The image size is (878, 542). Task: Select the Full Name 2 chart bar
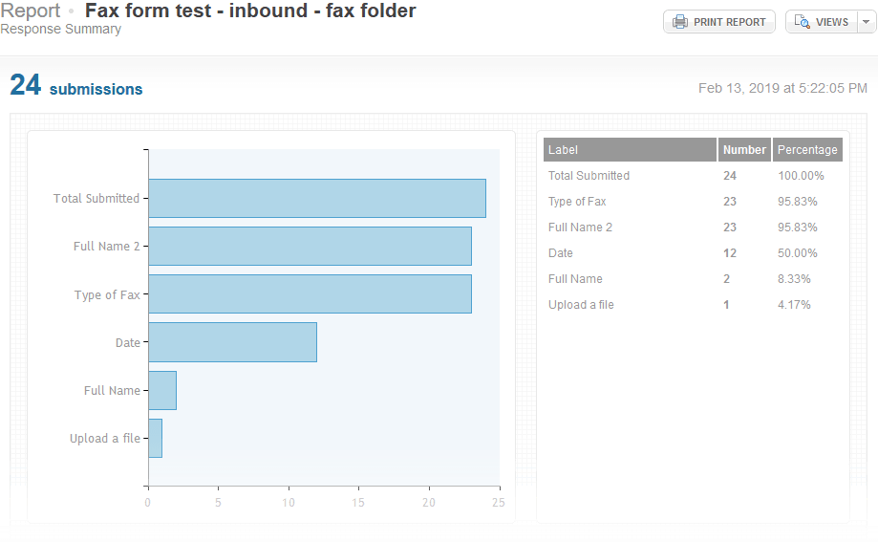(310, 246)
